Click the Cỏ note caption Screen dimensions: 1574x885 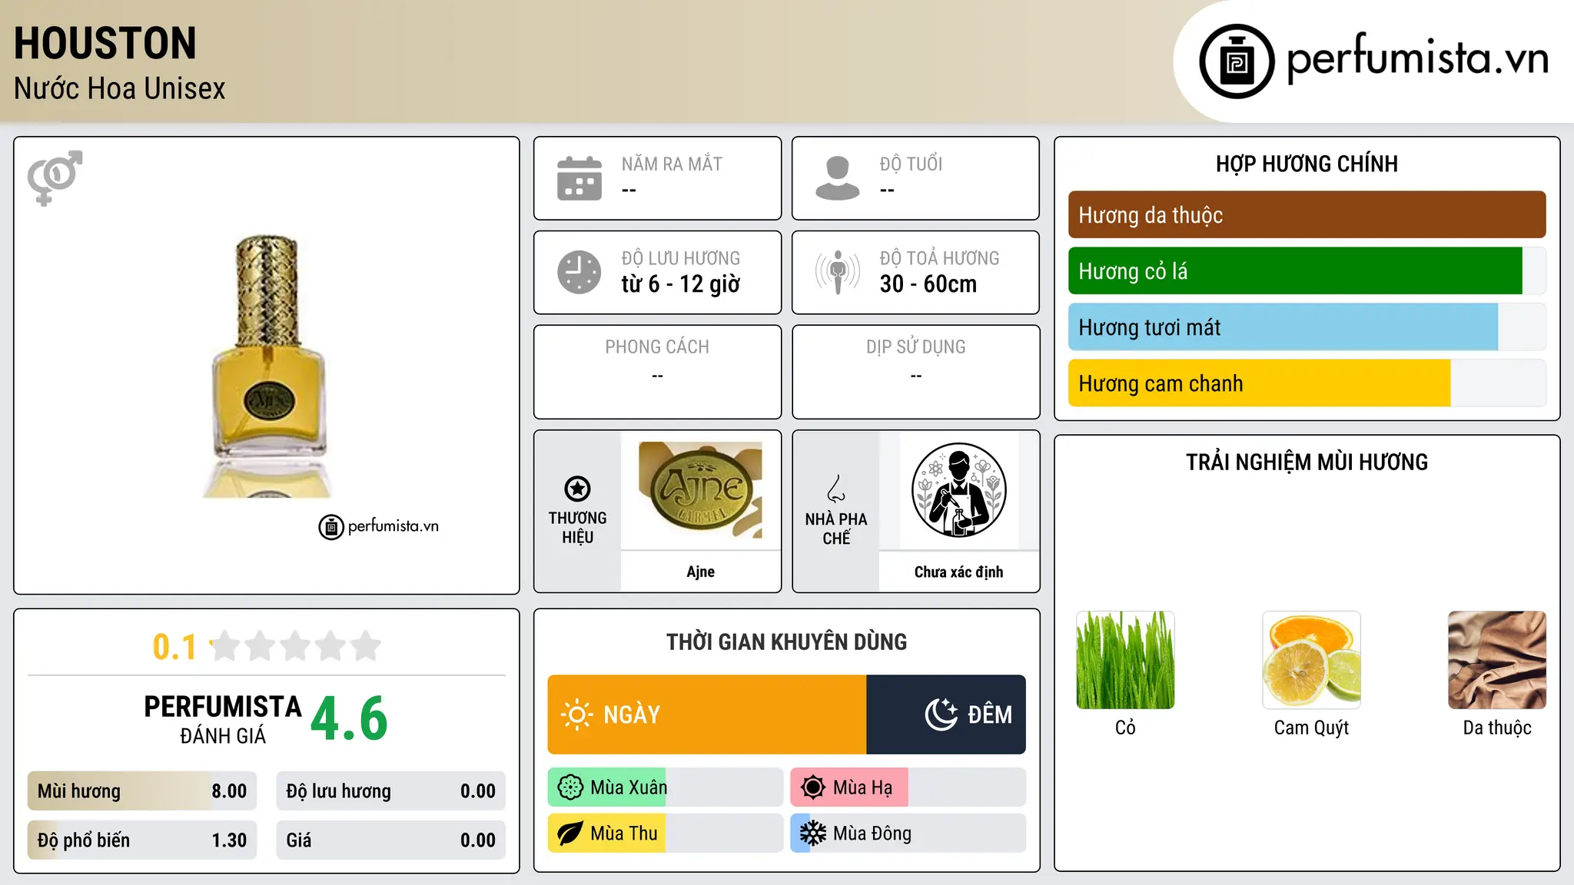click(x=1125, y=728)
